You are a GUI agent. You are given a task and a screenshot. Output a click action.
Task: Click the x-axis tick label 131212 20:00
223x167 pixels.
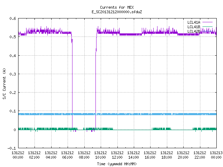tap(183, 155)
